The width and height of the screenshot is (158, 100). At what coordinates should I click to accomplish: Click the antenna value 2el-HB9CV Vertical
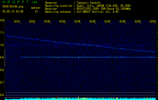coord(98,12)
